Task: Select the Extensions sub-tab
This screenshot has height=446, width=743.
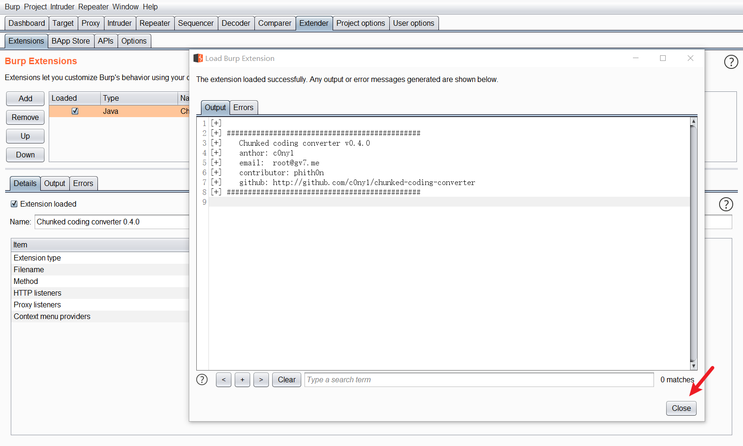Action: (26, 41)
